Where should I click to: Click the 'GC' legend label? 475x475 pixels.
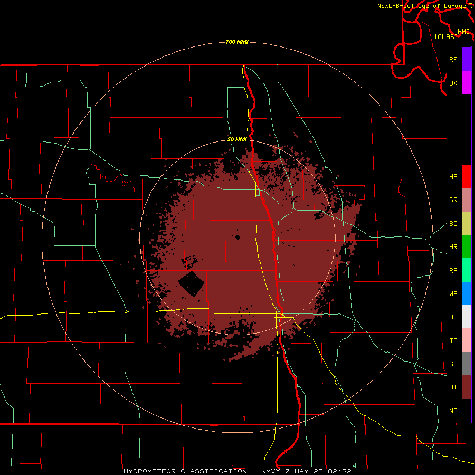point(453,364)
